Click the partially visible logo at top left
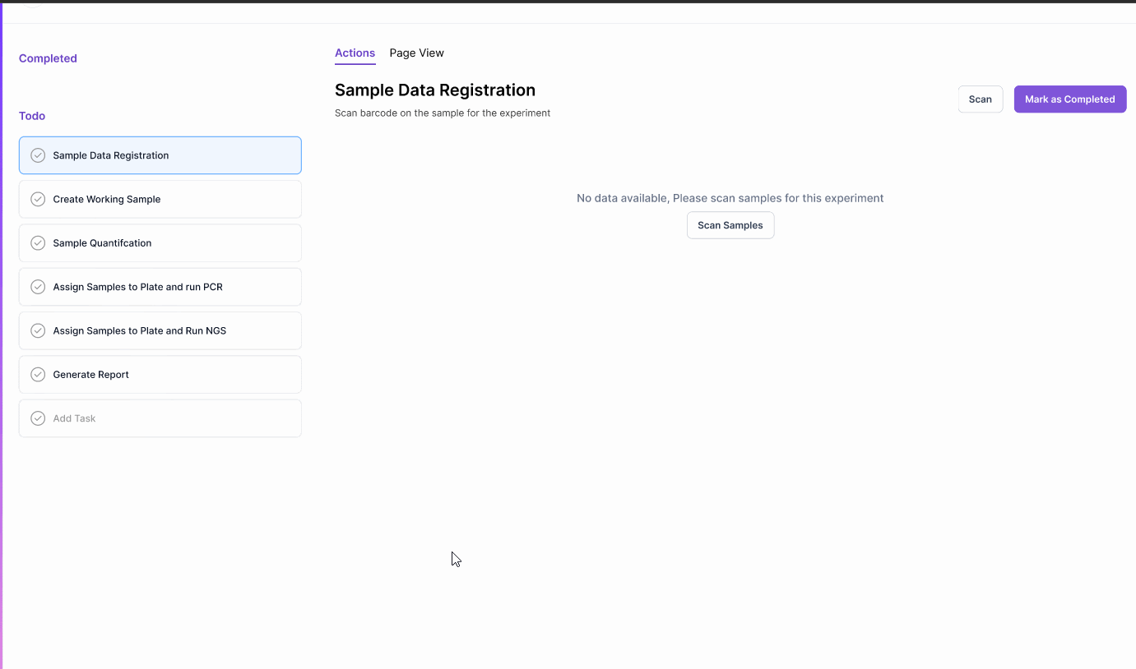This screenshot has height=669, width=1136. [x=30, y=4]
